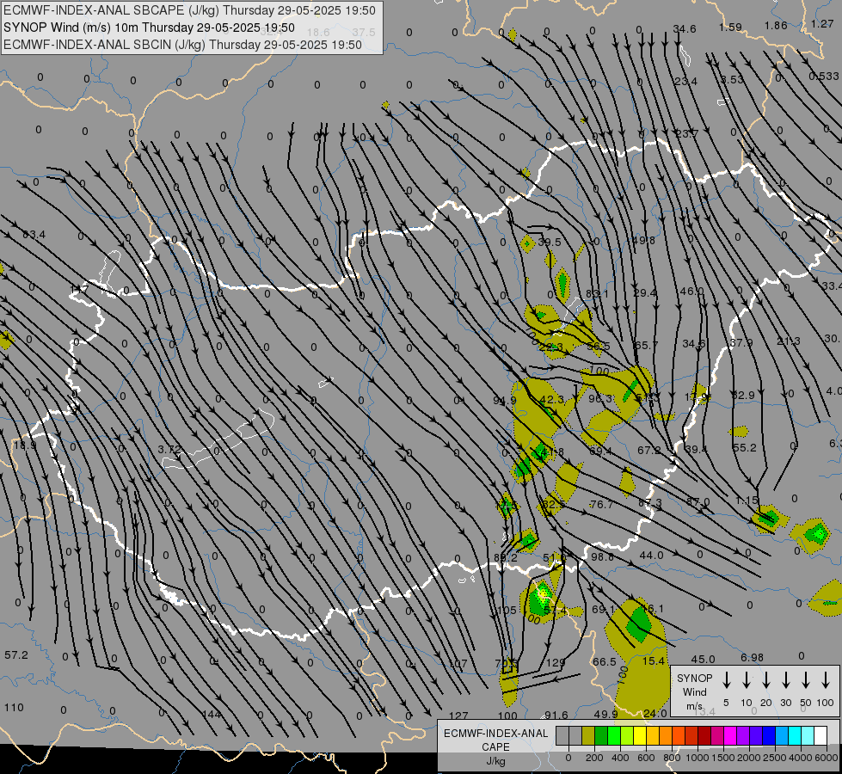Click the 200 tick label on CAPE scale
The width and height of the screenshot is (842, 774).
pos(594,758)
